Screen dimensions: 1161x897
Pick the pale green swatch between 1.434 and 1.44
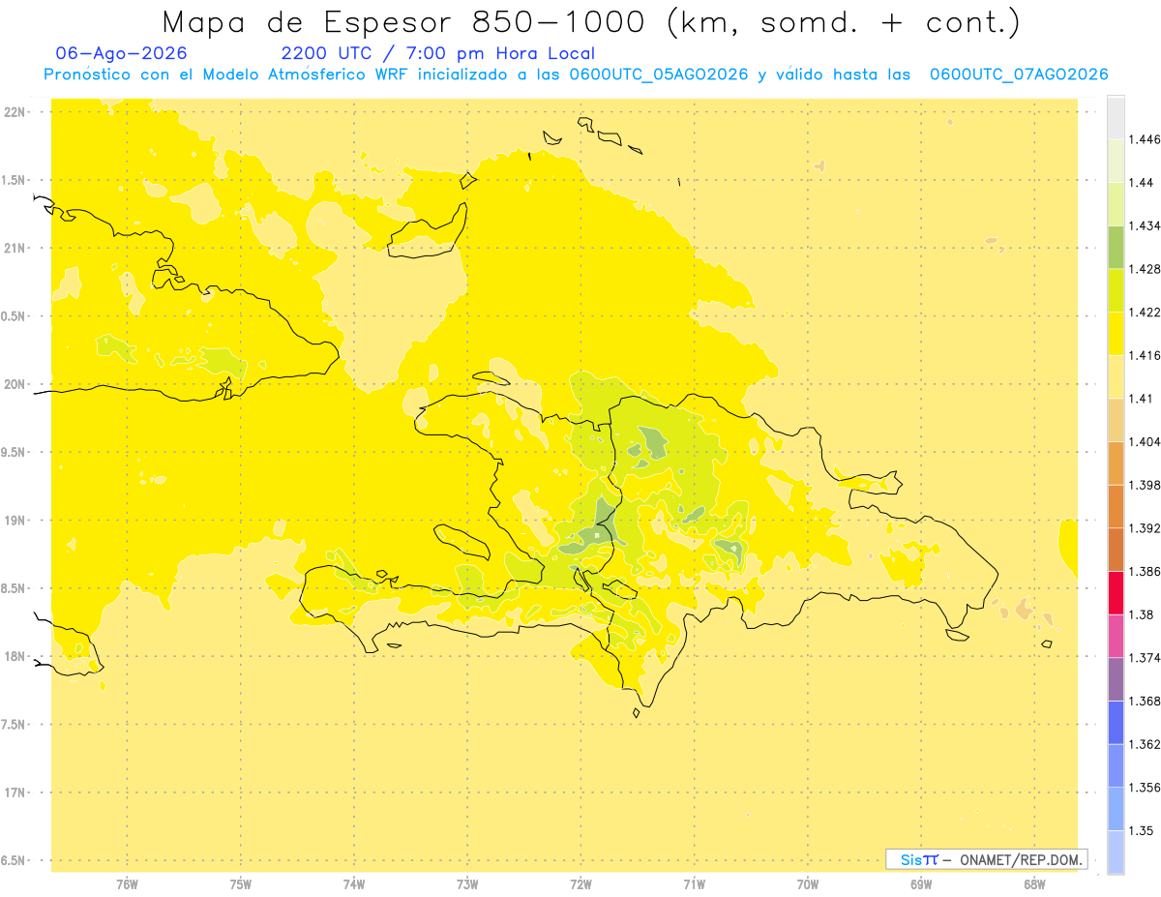1116,204
